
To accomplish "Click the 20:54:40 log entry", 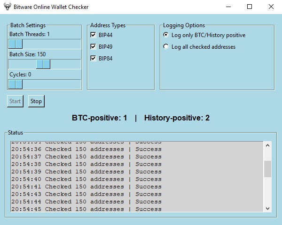I will (86, 179).
